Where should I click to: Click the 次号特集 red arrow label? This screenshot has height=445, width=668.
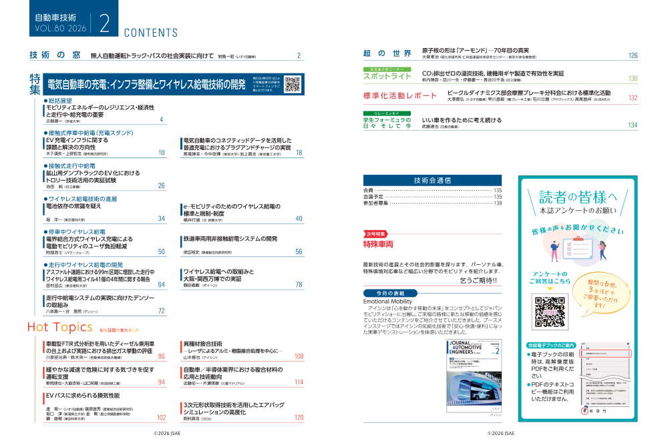click(377, 234)
